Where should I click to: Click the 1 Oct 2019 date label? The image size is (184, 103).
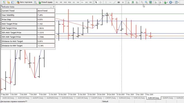(14, 94)
